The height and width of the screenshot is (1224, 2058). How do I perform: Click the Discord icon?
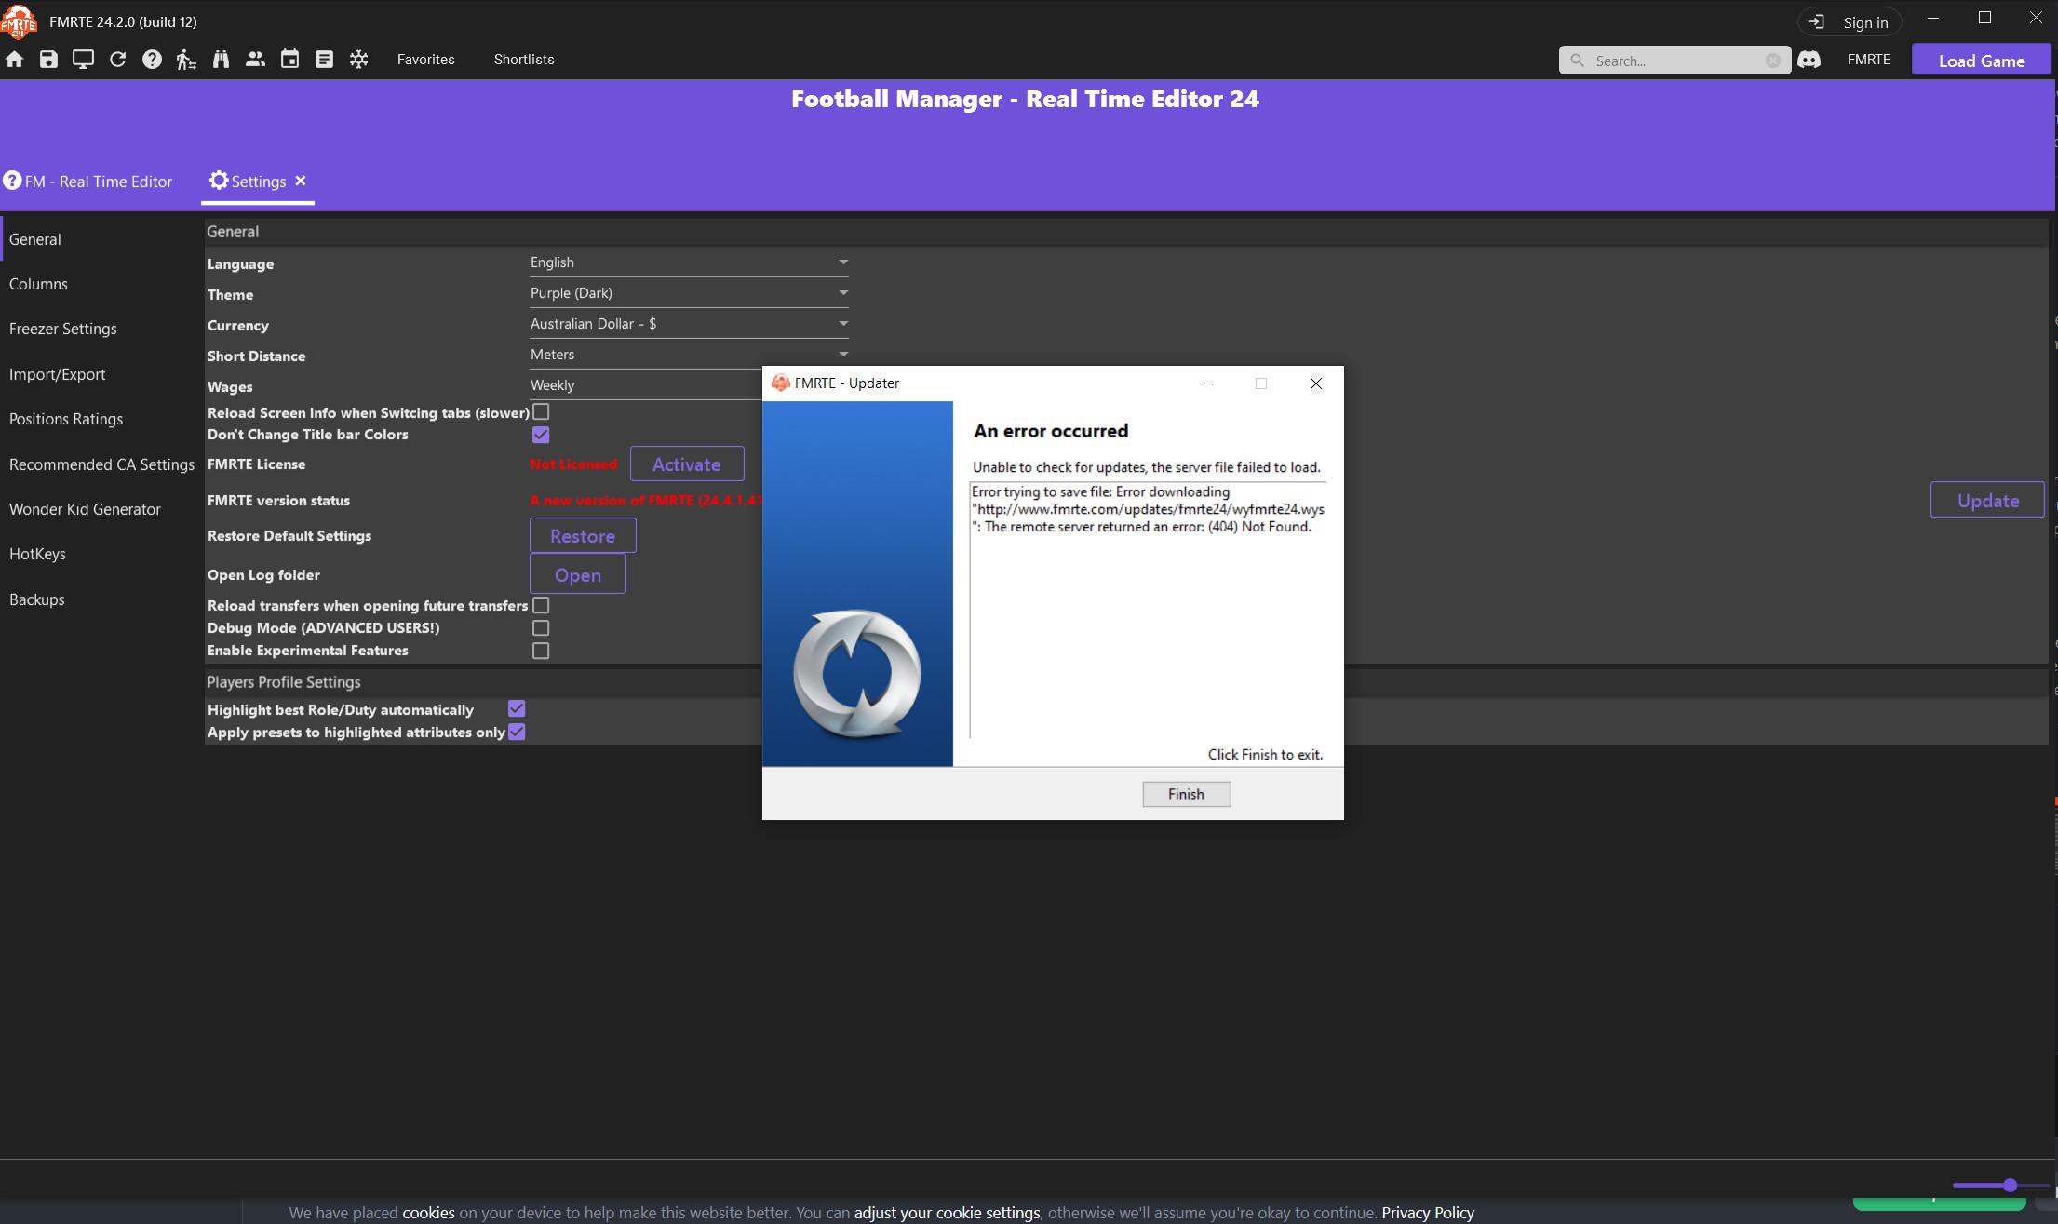(x=1809, y=60)
